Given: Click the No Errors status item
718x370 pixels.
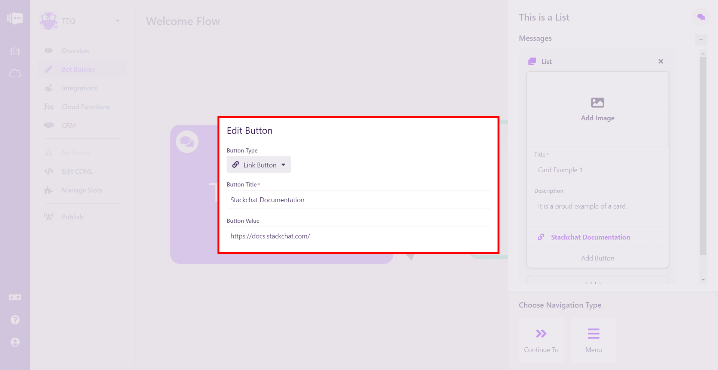Looking at the screenshot, I should point(82,153).
